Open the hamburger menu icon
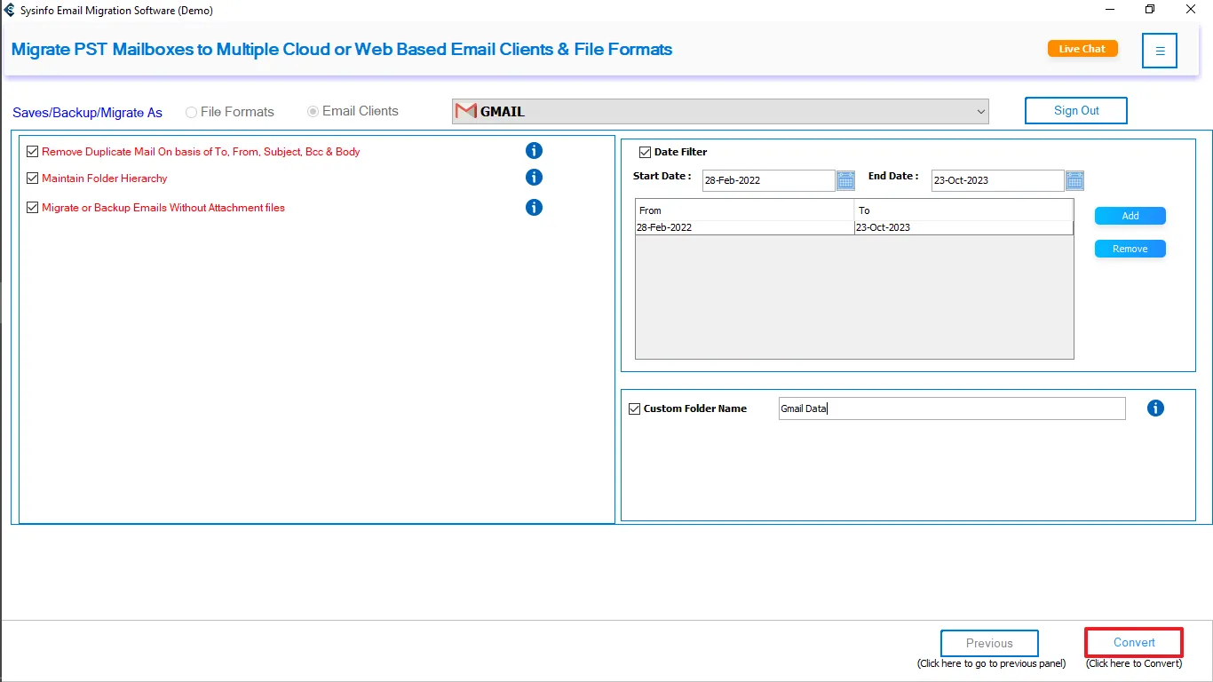 (x=1160, y=51)
